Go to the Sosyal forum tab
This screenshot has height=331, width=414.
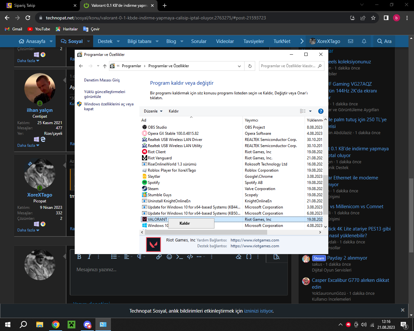click(72, 41)
